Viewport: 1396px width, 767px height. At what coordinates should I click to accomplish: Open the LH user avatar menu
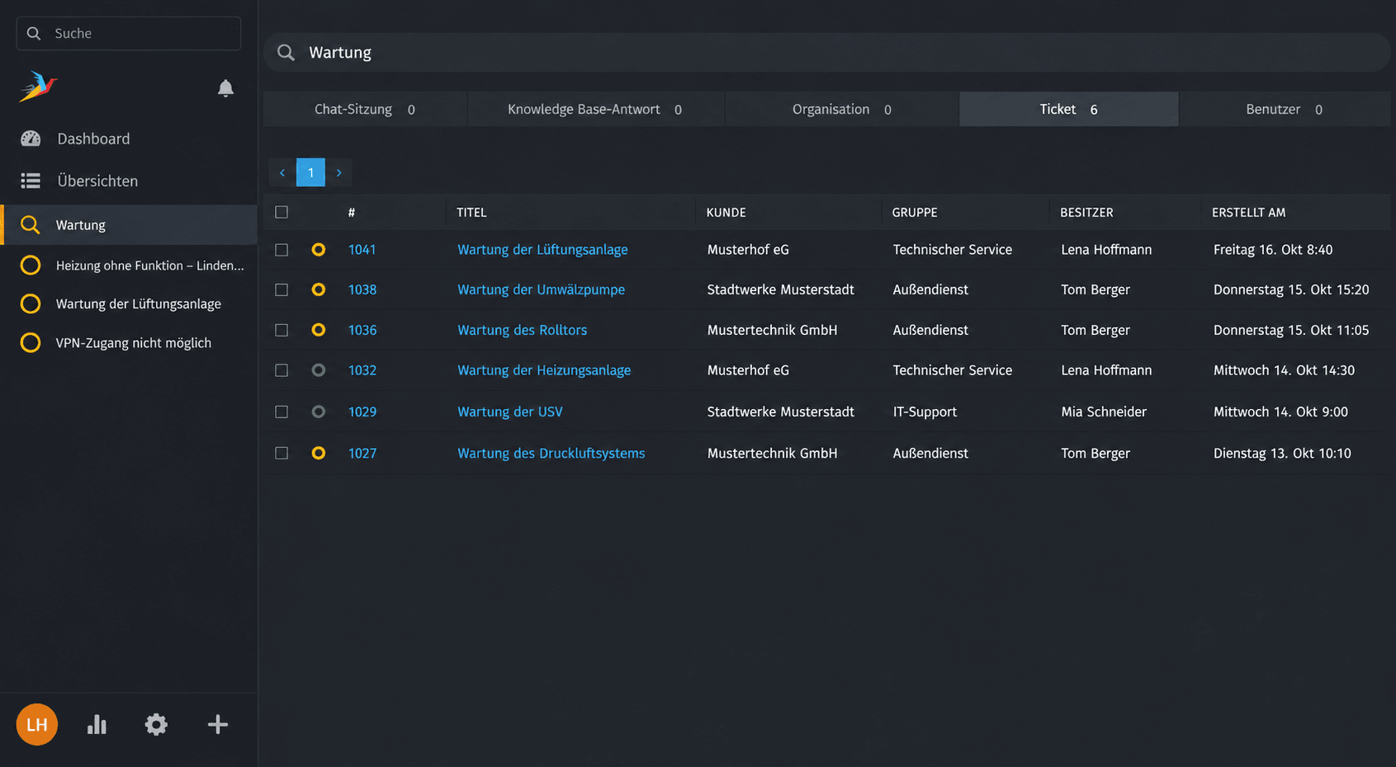tap(37, 725)
